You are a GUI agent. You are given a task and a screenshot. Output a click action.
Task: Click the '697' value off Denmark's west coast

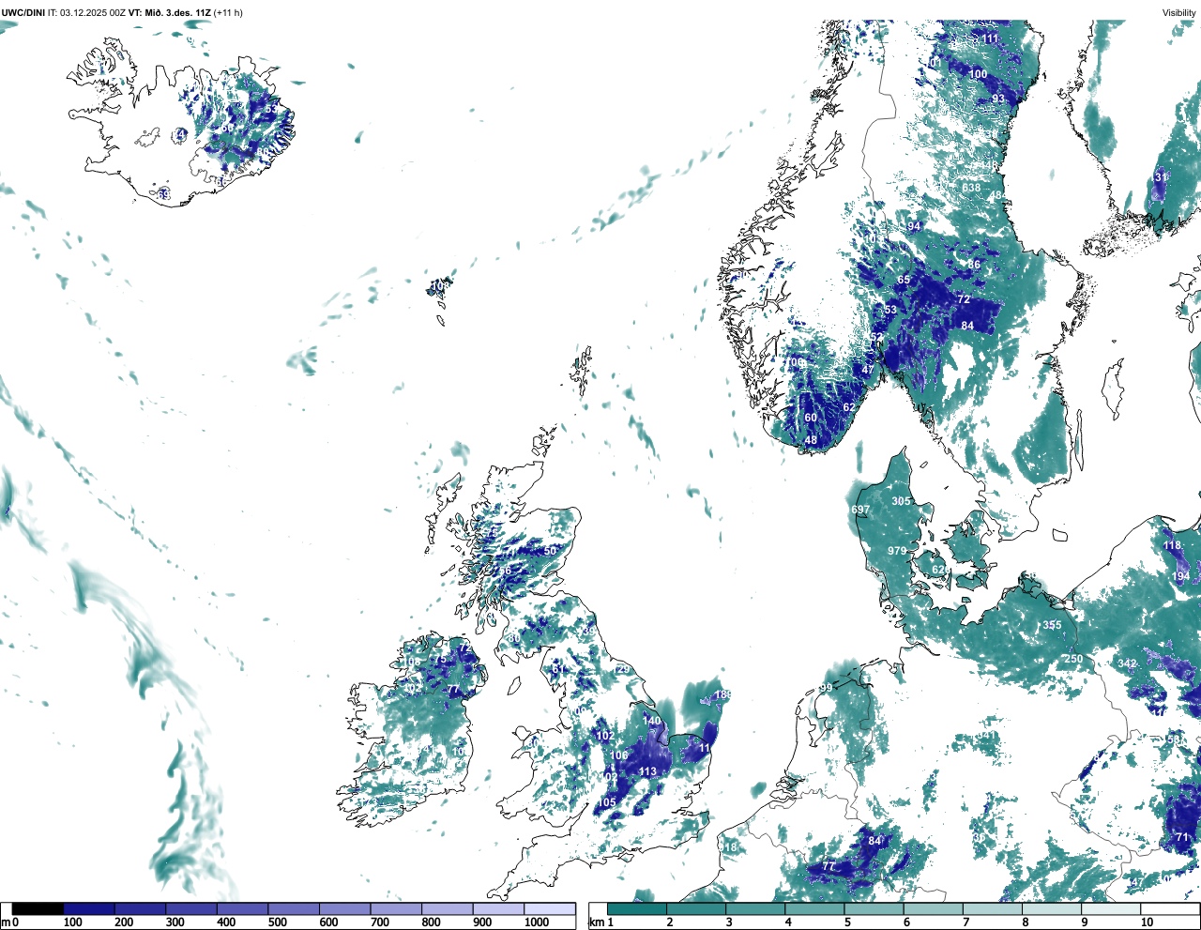coord(860,510)
